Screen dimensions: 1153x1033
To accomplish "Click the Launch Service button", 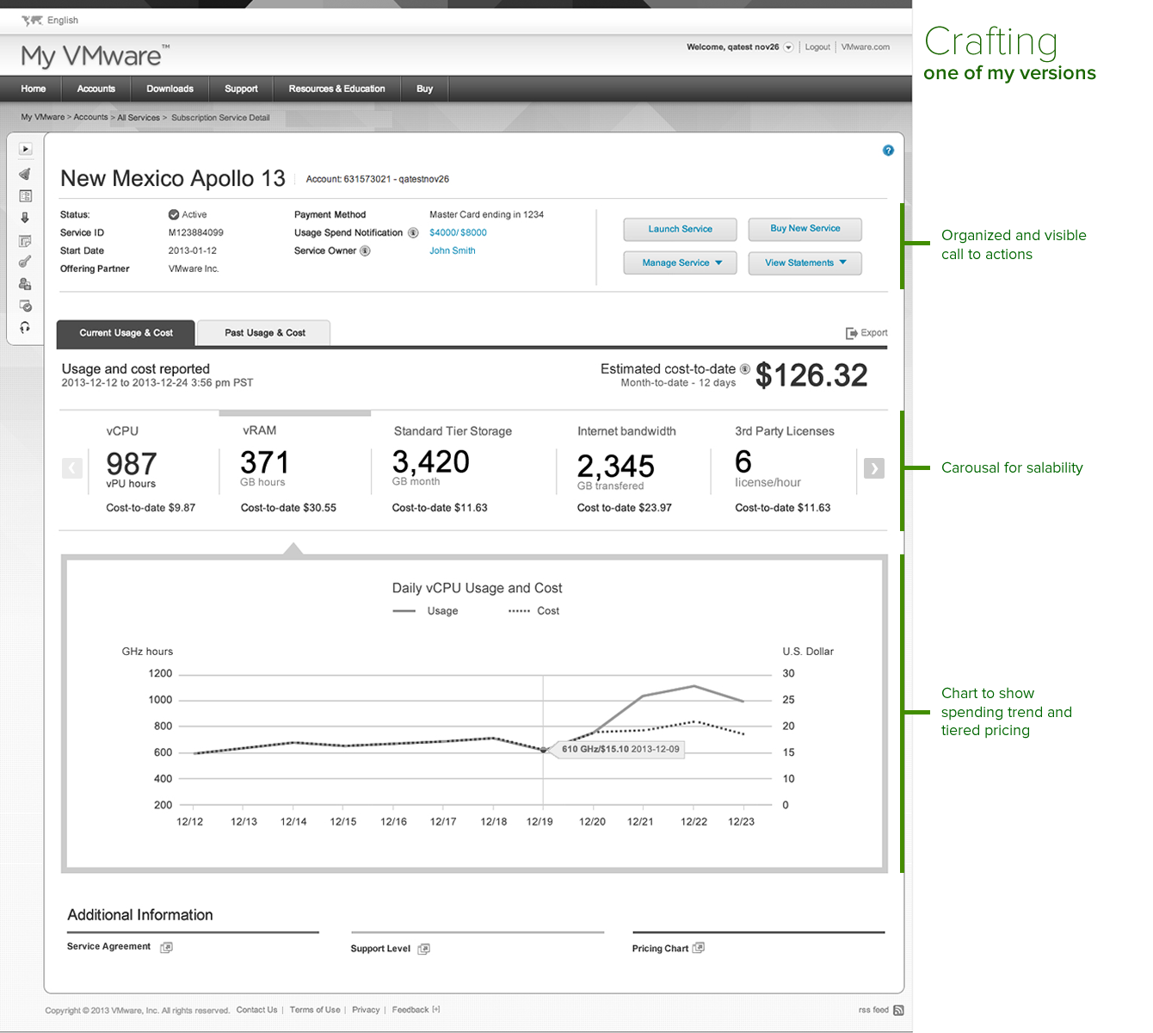I will point(680,229).
